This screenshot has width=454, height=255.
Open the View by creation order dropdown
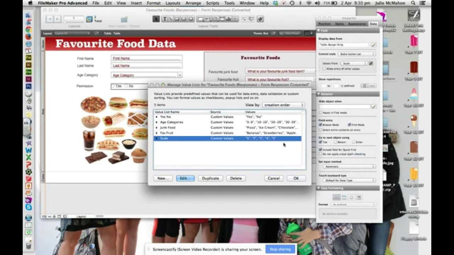[283, 105]
